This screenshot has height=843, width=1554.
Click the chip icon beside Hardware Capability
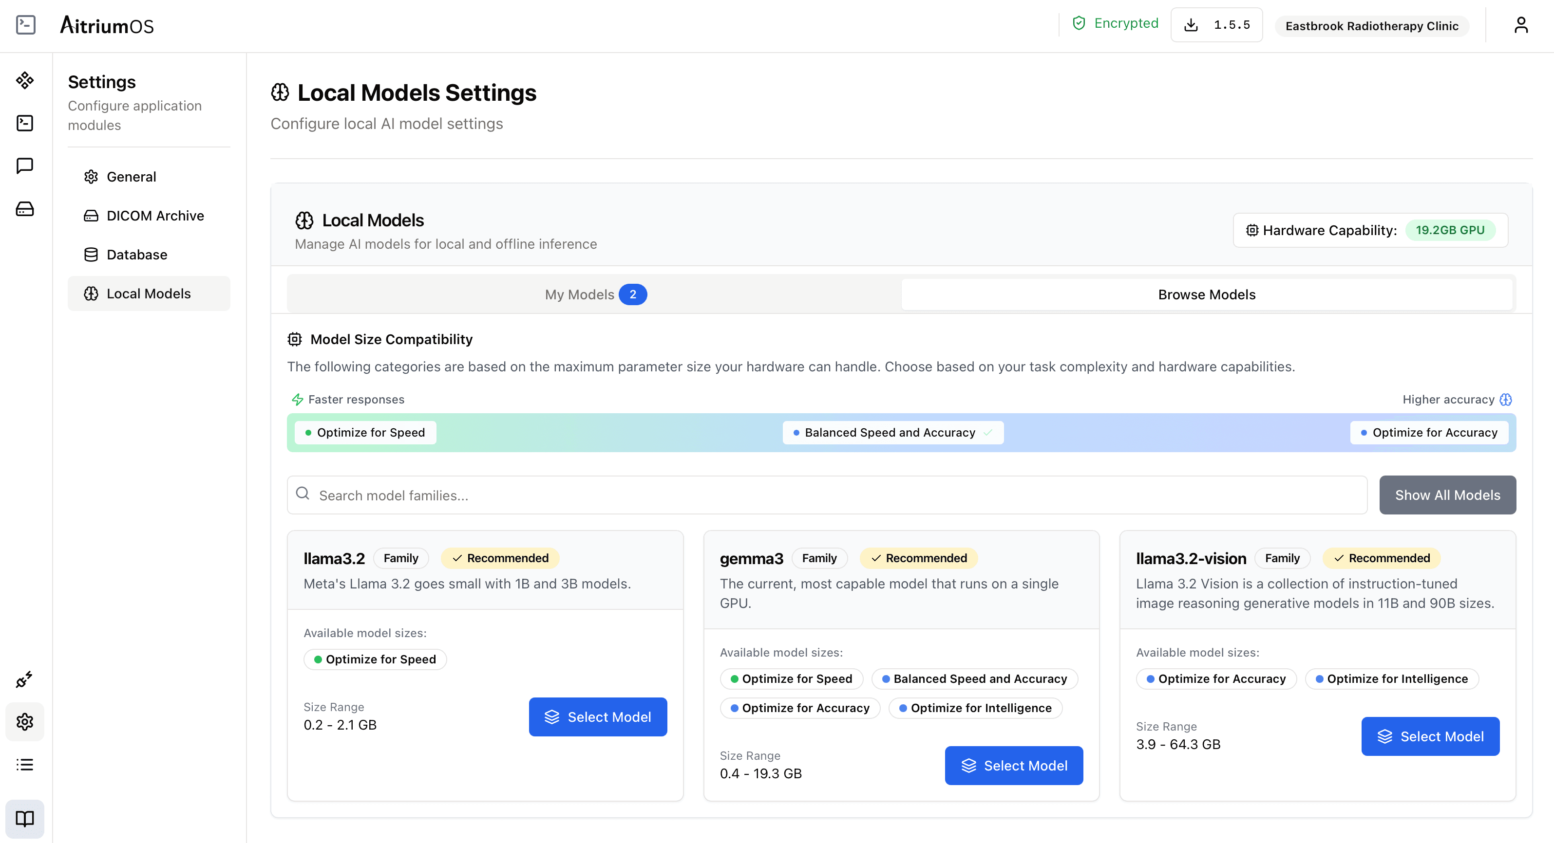[1252, 230]
